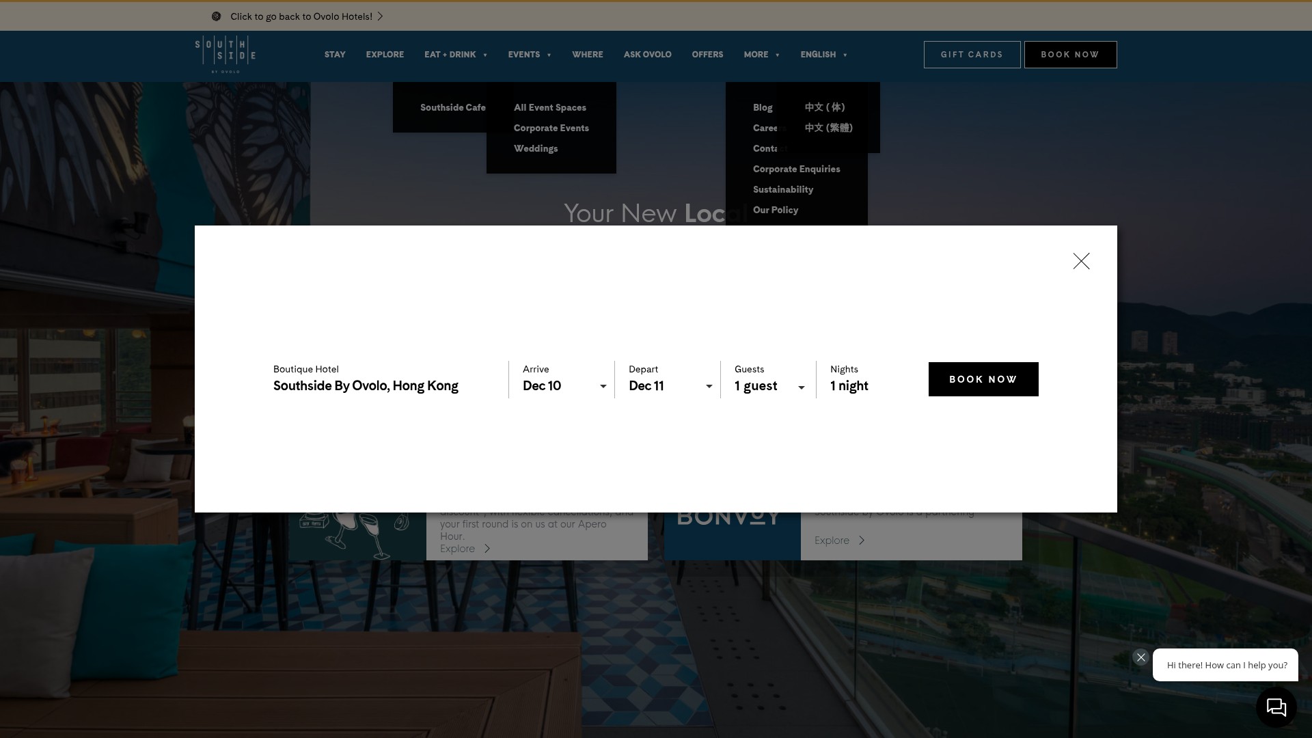Switch language to traditional Chinese 中文 (繁體)
This screenshot has height=738, width=1312.
click(x=829, y=128)
